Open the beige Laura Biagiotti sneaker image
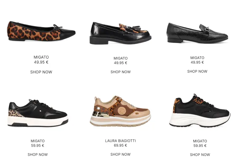 click(x=120, y=111)
